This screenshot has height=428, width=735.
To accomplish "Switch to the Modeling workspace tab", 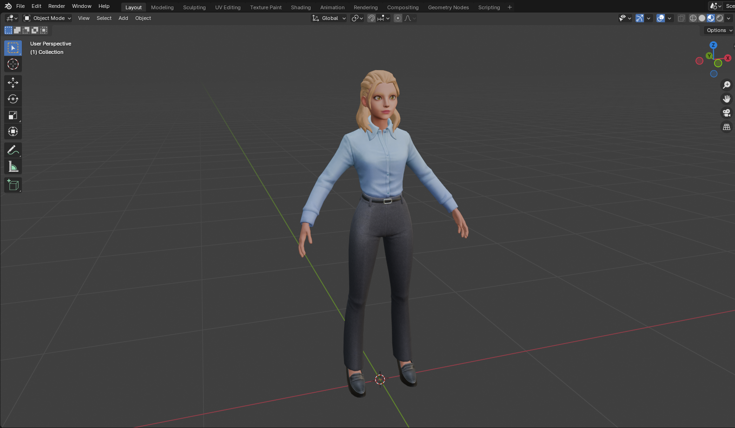I will click(162, 7).
